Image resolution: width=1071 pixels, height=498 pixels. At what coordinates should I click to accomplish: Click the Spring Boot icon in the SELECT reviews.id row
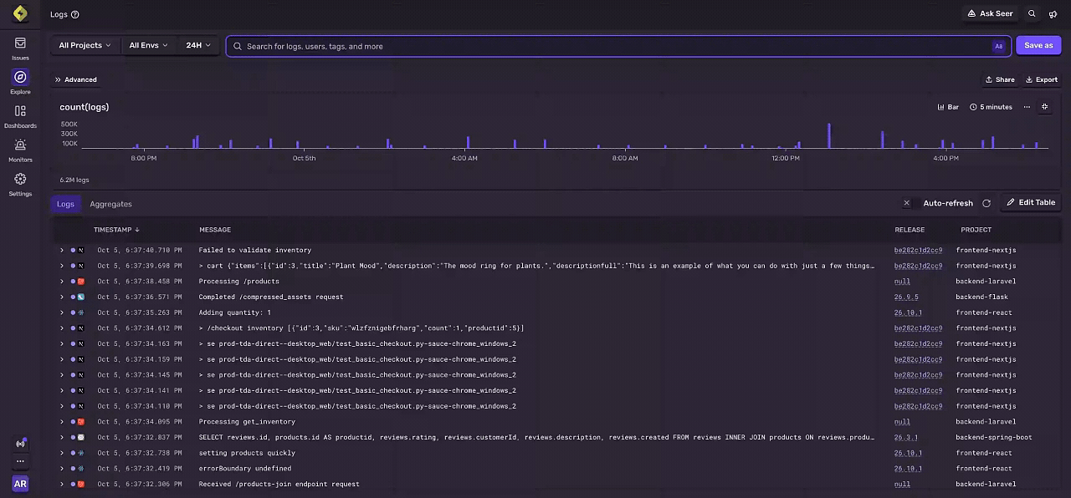[x=81, y=437]
